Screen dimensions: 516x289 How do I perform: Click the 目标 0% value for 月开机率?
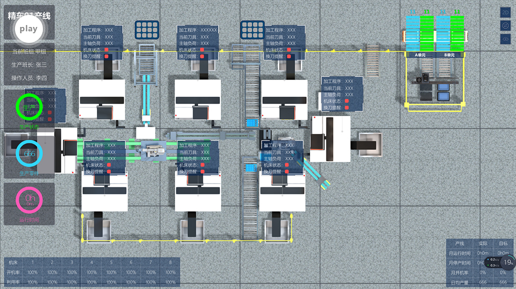click(x=503, y=273)
